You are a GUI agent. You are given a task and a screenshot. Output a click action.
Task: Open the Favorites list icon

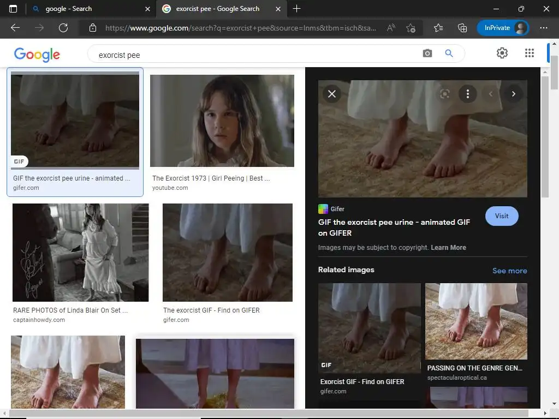438,28
